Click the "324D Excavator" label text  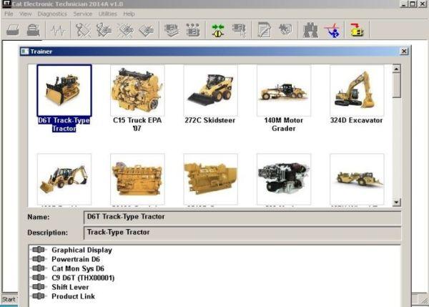click(357, 120)
